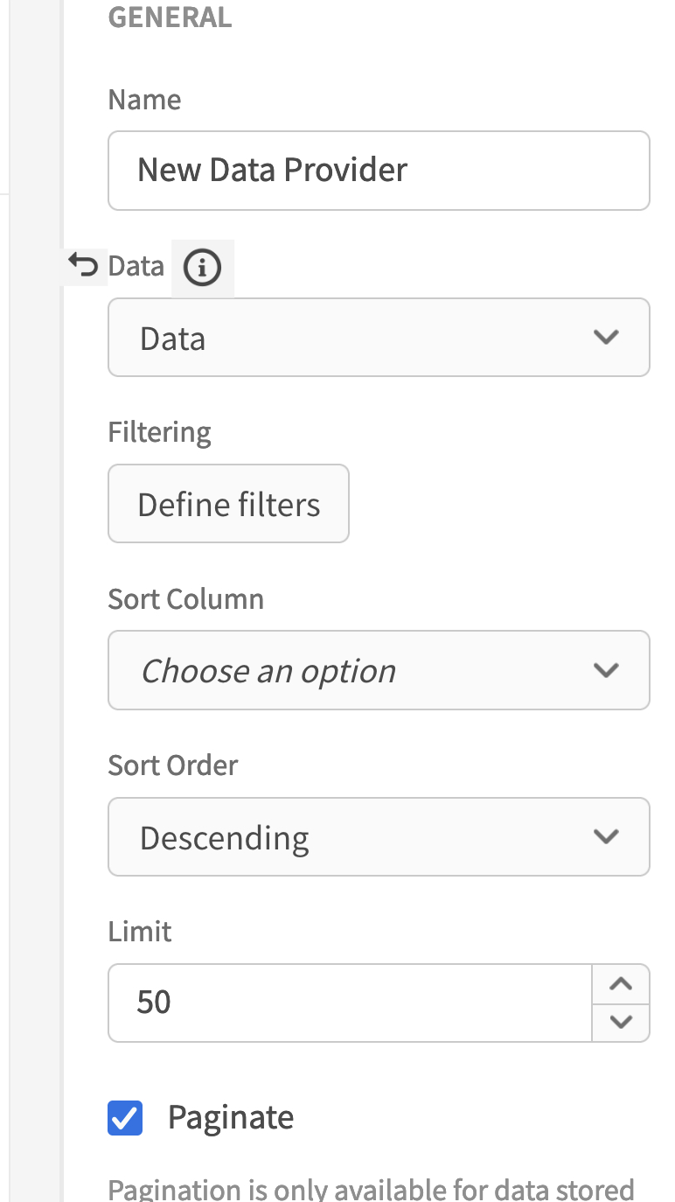675x1202 pixels.
Task: Click the Paginate label text
Action: coord(231,1117)
